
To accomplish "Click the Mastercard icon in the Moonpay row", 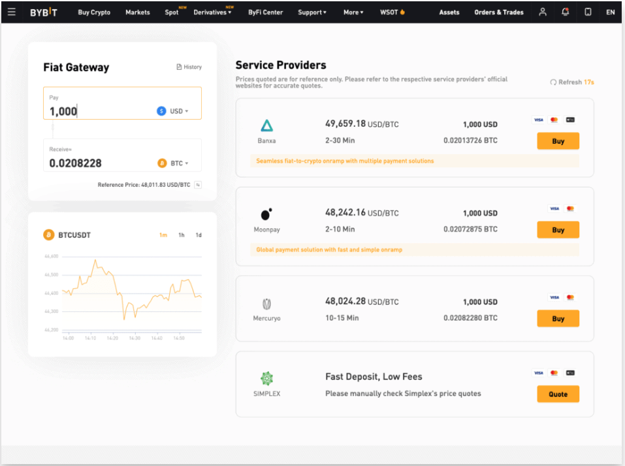I will point(570,208).
